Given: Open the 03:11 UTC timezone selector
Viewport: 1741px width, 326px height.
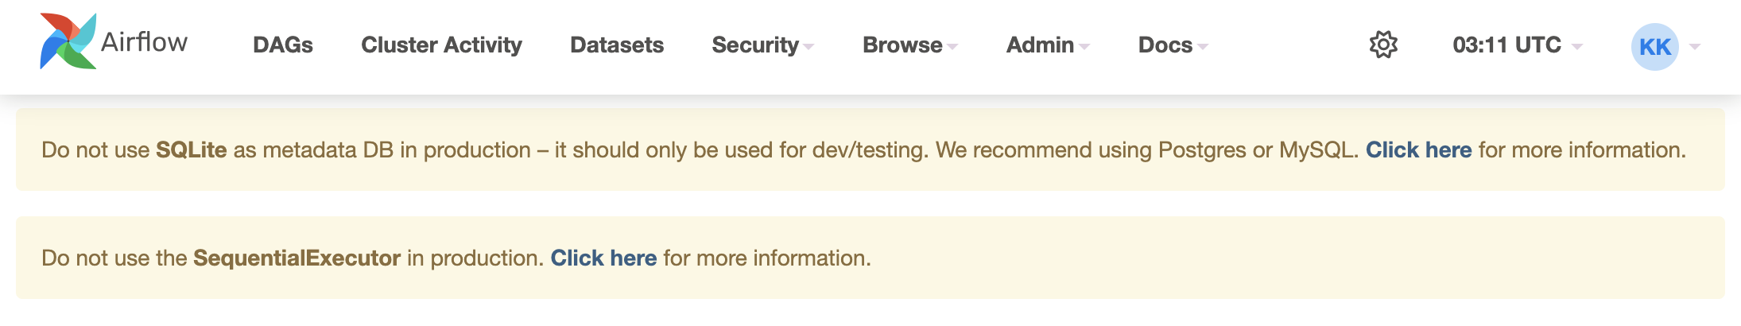Looking at the screenshot, I should pos(1506,45).
